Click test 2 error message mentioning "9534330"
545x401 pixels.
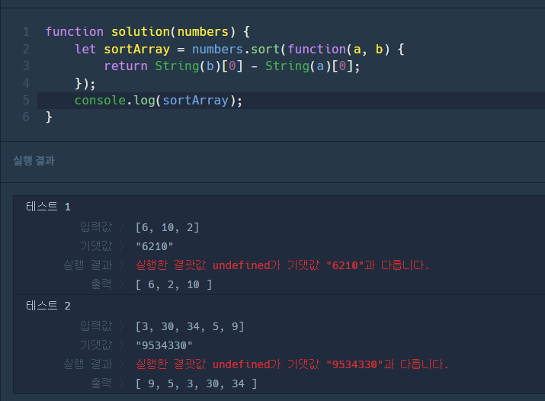tap(292, 364)
